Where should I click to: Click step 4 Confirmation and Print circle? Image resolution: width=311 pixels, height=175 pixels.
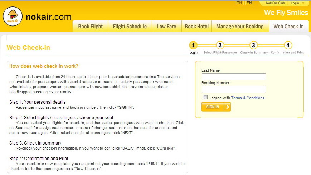(x=288, y=45)
